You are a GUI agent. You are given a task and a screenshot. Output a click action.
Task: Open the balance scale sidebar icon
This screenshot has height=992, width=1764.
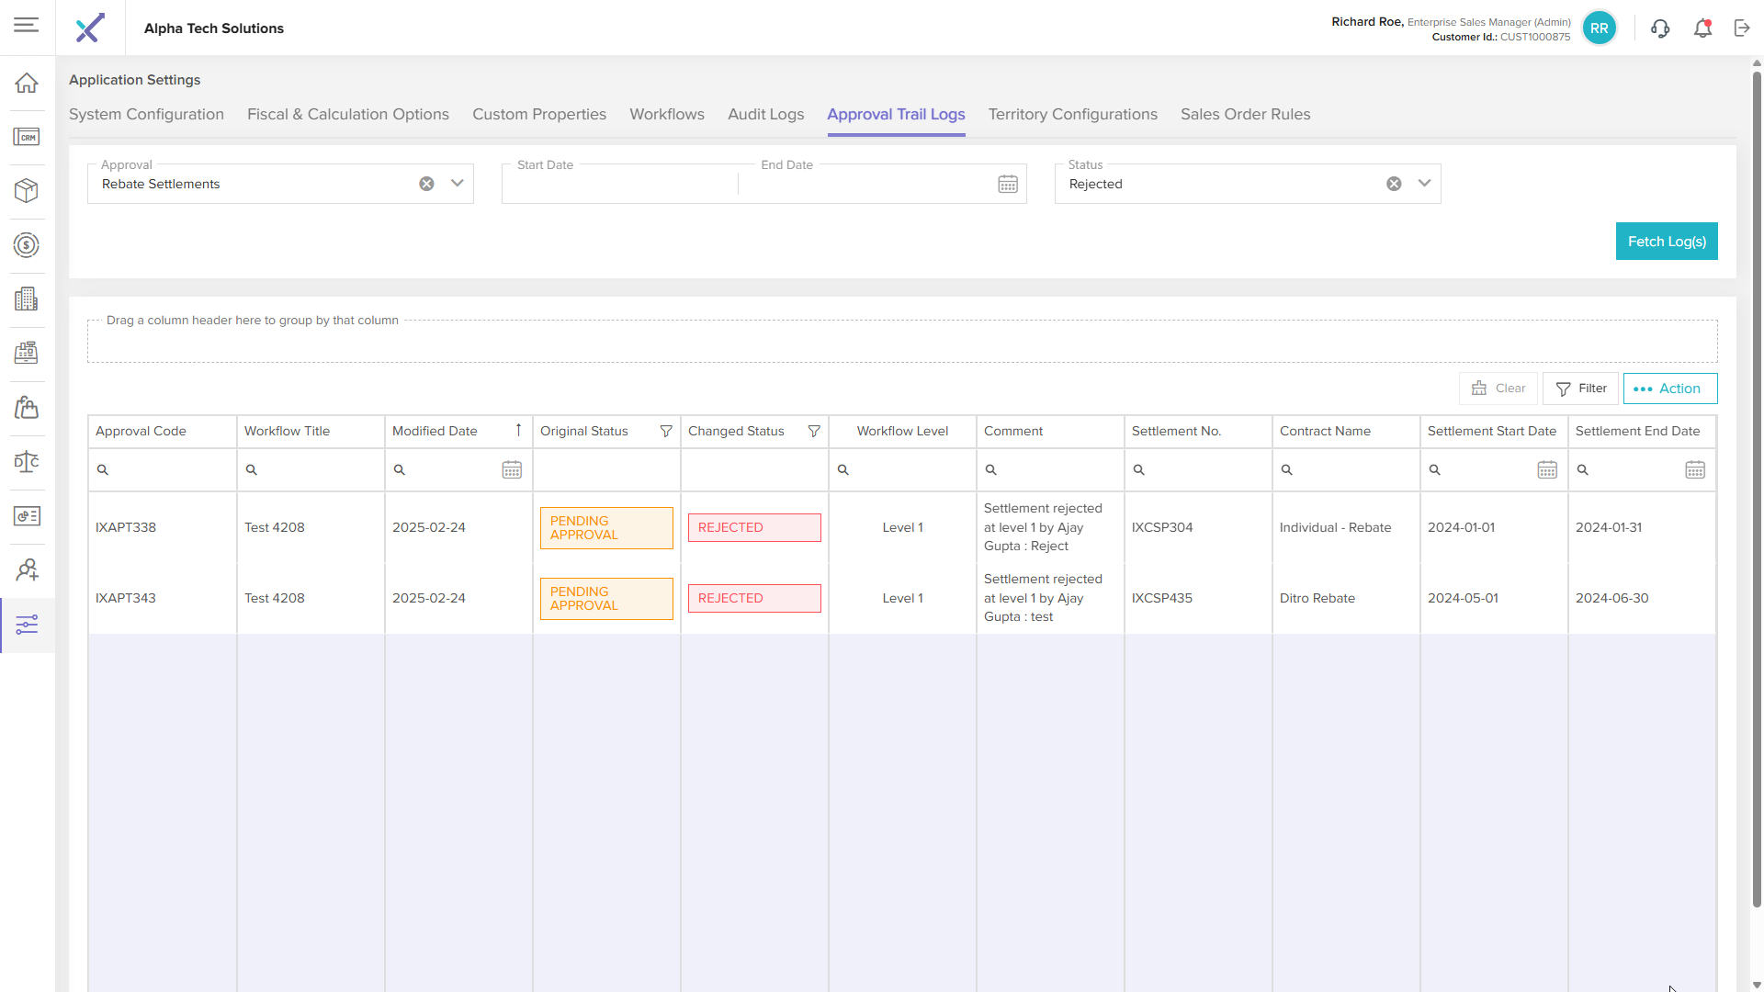[27, 461]
